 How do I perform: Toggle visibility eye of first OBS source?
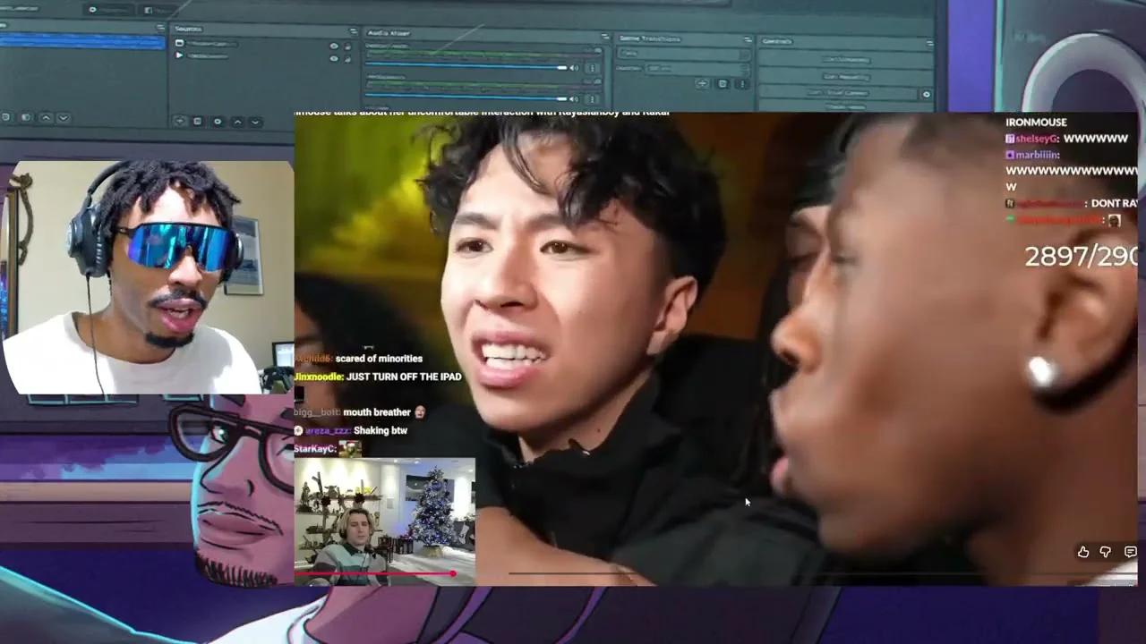point(334,46)
